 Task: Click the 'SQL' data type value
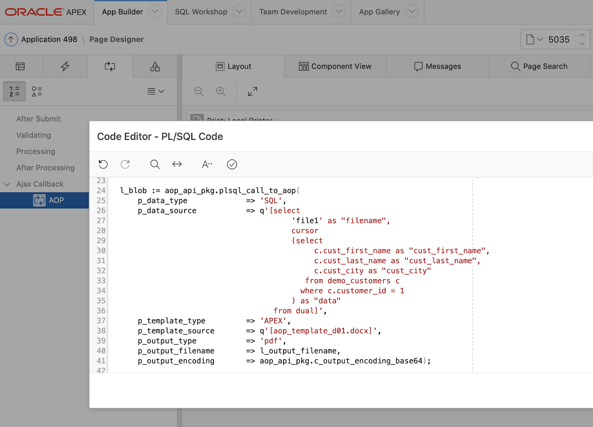(x=271, y=201)
